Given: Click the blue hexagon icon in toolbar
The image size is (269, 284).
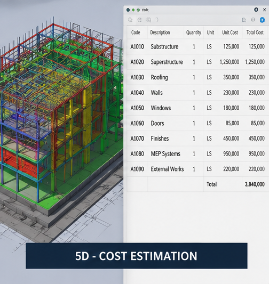Looking at the screenshot, I should [262, 20].
